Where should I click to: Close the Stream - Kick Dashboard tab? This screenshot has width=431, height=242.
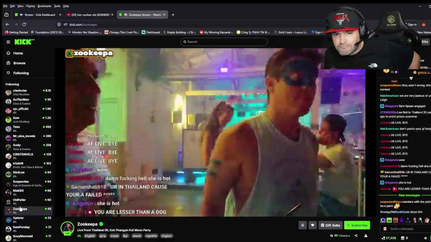tap(60, 15)
